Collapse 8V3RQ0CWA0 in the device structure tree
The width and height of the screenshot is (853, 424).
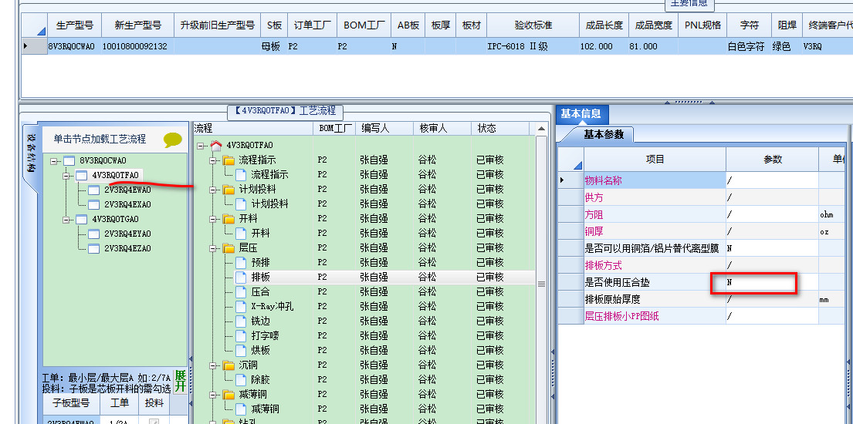54,161
